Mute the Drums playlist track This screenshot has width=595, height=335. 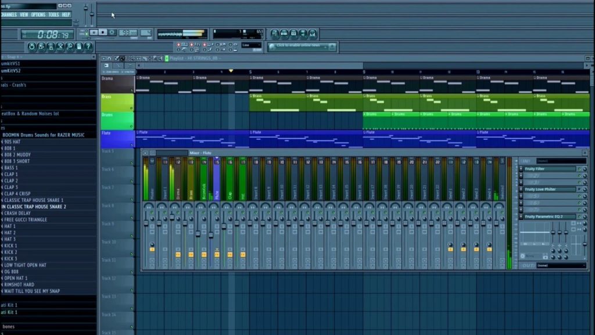point(132,126)
